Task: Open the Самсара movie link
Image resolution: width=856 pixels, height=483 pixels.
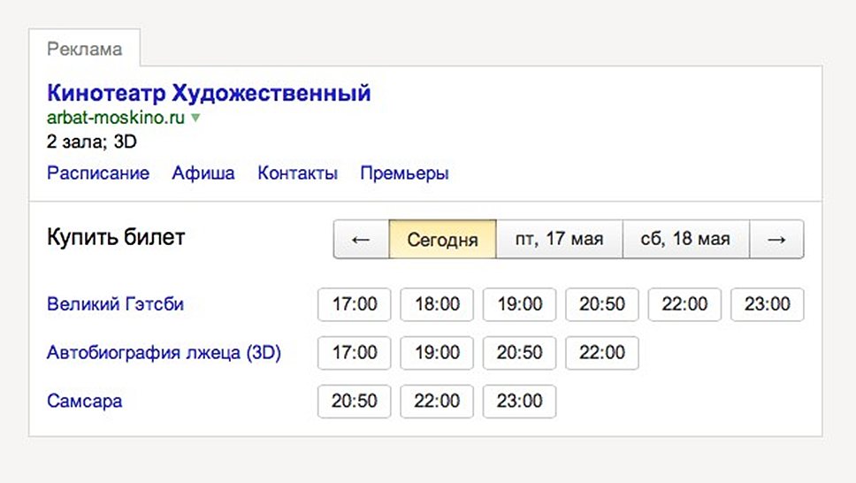Action: coord(84,401)
